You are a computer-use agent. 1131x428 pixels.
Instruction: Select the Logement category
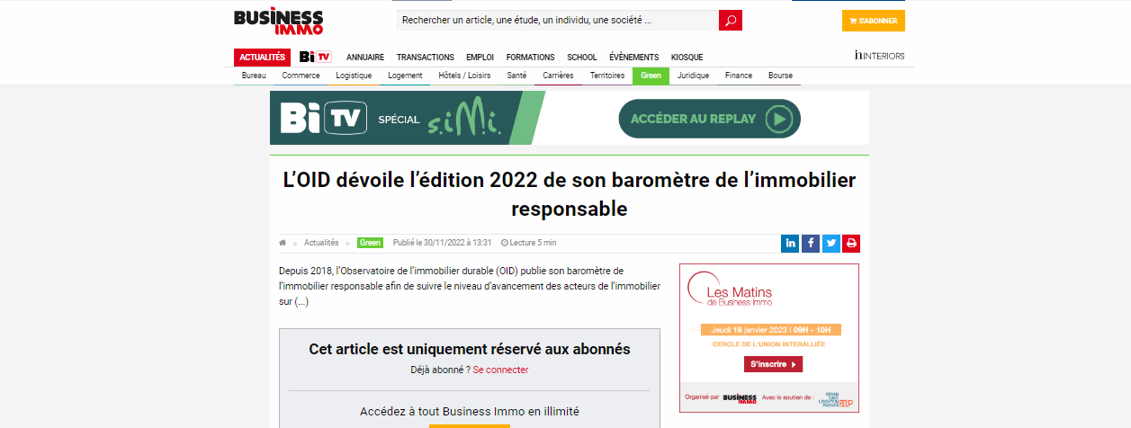click(x=405, y=76)
